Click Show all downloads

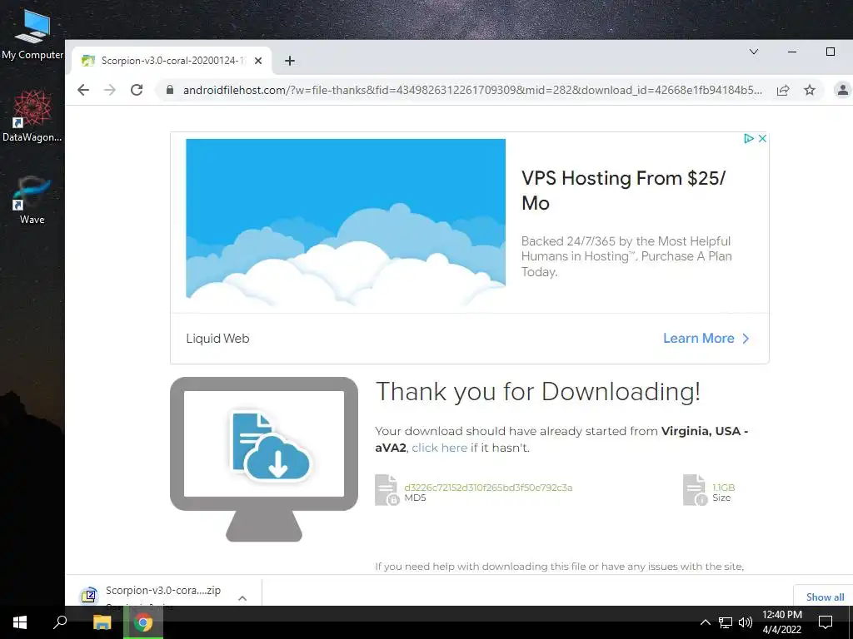(825, 597)
